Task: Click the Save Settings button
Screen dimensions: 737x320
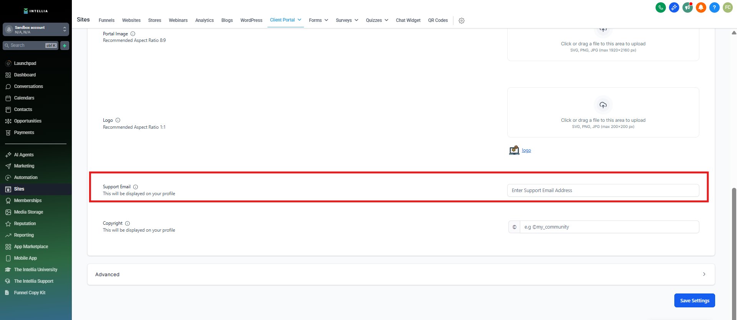Action: [695, 300]
